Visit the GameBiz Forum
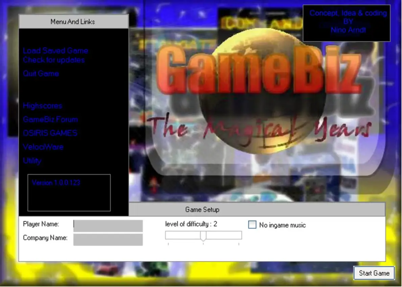Screen dimensions: 402x287 click(x=50, y=120)
